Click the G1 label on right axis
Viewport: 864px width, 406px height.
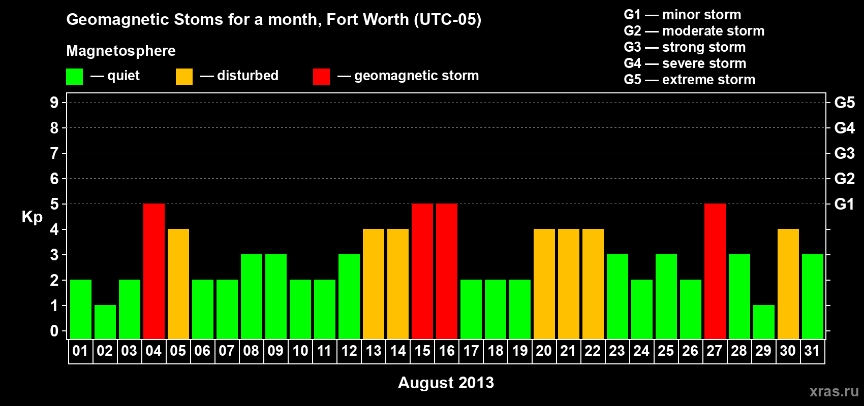point(845,204)
